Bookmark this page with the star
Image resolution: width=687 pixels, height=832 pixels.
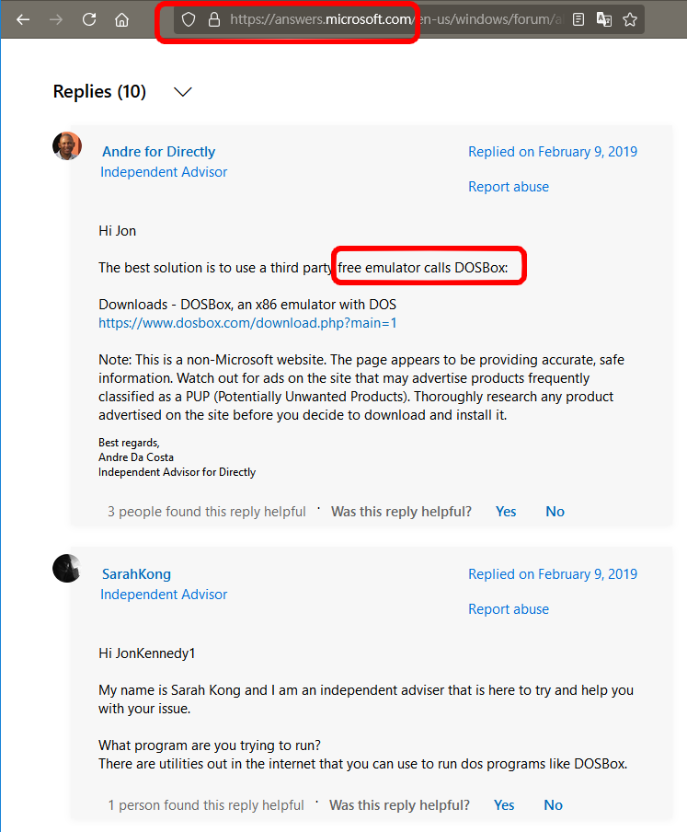[630, 19]
